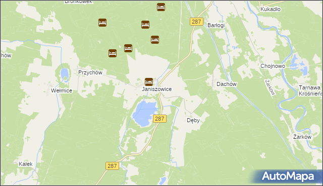Click the lodging icon at Janiszowice
Viewport: 323px width, 186px height.
pyautogui.click(x=149, y=82)
